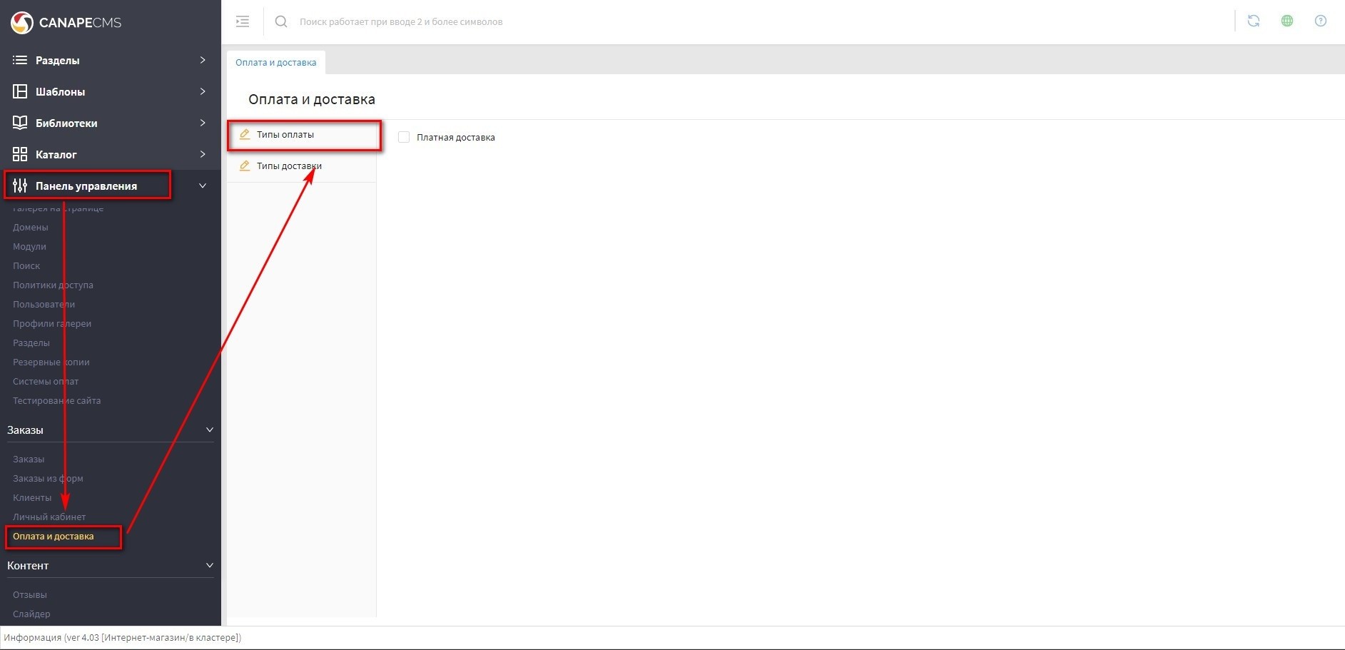This screenshot has width=1345, height=650.
Task: Collapse the Контент section arrow
Action: click(209, 565)
